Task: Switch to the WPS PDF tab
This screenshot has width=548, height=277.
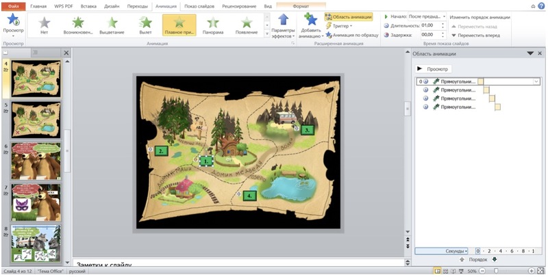Action: click(x=64, y=6)
